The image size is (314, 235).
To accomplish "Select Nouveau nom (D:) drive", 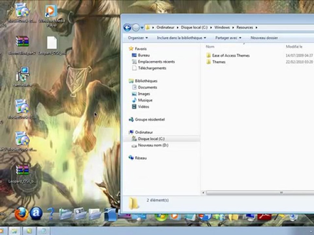I will pos(153,145).
